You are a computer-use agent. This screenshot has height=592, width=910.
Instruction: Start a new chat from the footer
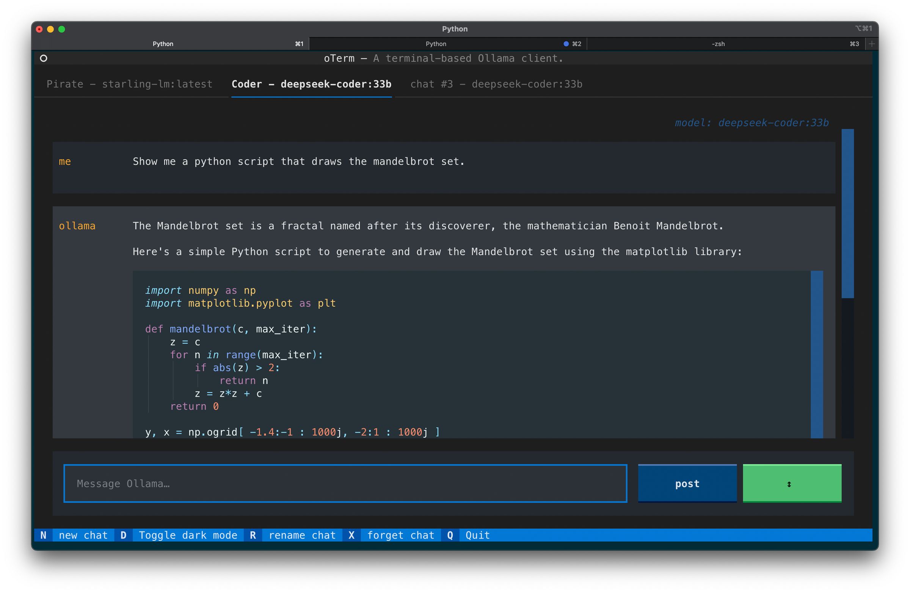click(x=83, y=535)
